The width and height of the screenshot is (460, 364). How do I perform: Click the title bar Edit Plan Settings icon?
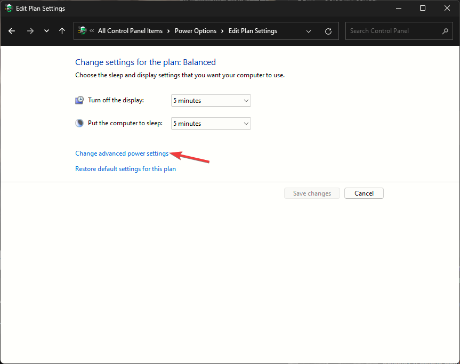coord(9,8)
